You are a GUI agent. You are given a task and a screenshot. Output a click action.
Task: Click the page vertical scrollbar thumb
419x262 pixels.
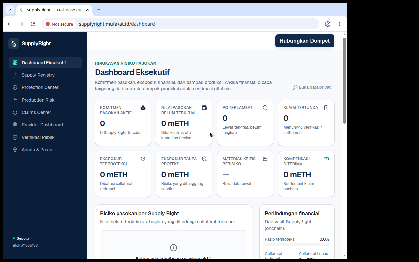pos(344,81)
